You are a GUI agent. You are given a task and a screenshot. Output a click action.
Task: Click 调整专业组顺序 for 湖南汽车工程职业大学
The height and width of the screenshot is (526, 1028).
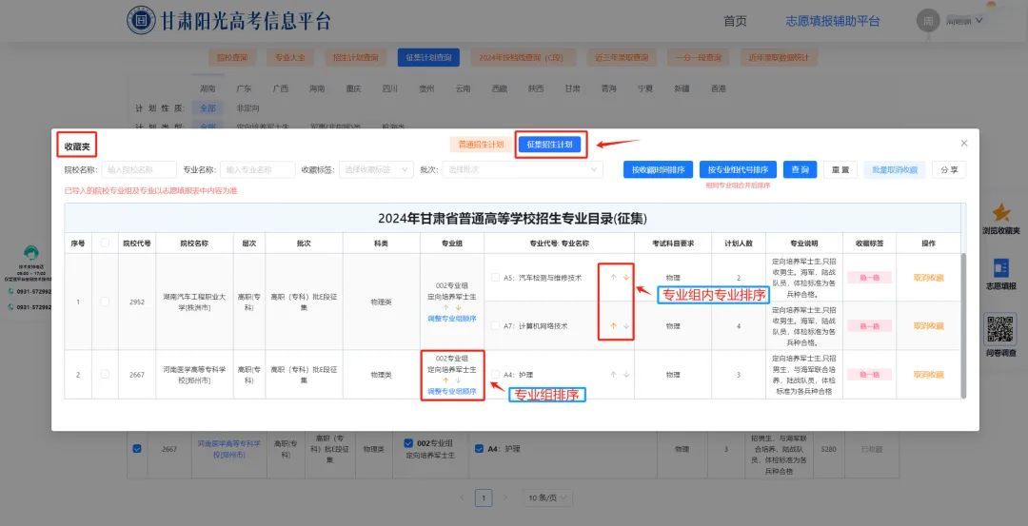[x=452, y=319]
